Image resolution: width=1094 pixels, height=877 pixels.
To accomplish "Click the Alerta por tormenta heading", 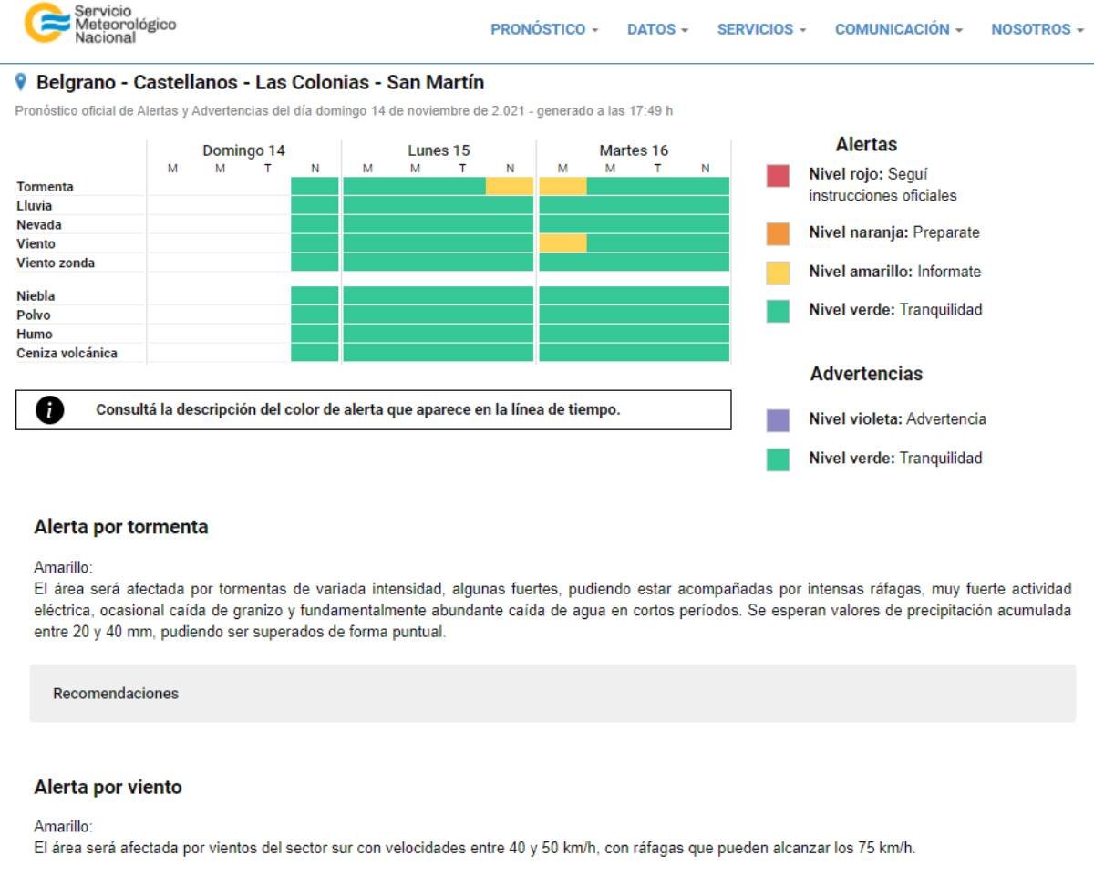I will click(x=121, y=527).
